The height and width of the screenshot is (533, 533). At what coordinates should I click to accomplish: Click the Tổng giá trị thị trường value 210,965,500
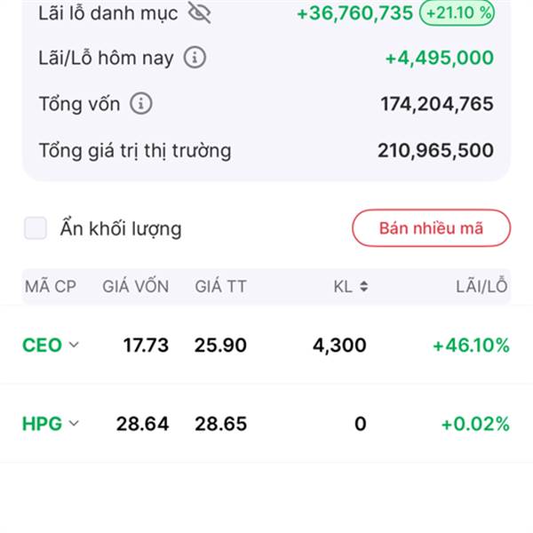pyautogui.click(x=435, y=150)
